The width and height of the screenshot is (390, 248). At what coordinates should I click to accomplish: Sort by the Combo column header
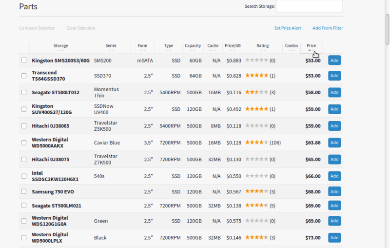[292, 46]
